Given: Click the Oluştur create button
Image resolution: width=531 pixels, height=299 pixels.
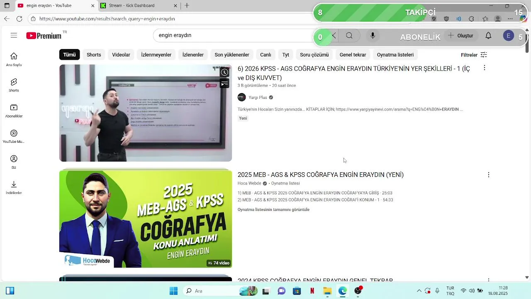Looking at the screenshot, I should (460, 36).
